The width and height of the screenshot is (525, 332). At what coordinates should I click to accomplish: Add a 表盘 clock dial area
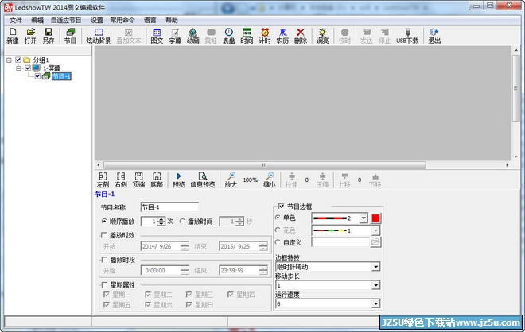[x=228, y=36]
